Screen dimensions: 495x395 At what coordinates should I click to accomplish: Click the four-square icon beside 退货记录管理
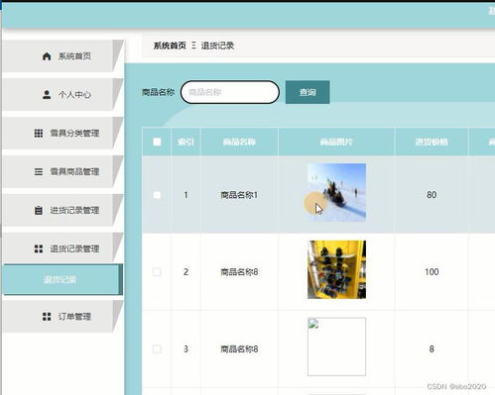39,248
